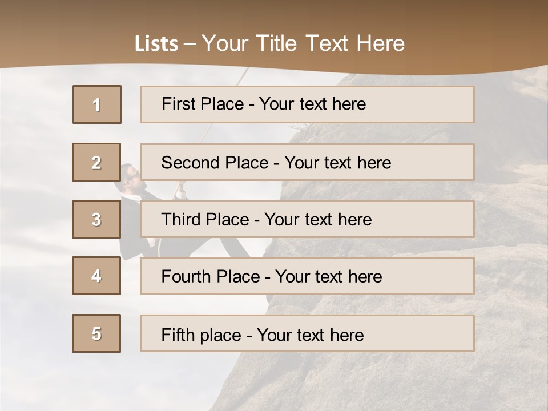Click the bold word "Lists" in title
Image resolution: width=548 pixels, height=411 pixels.
(156, 44)
